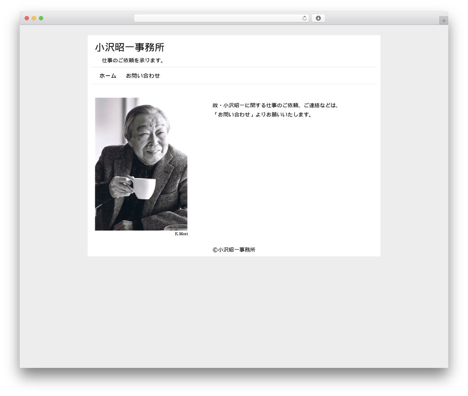Click the text line starting 故・小沢昭一に関する
Screen dimensions: 468x396
pyautogui.click(x=276, y=105)
